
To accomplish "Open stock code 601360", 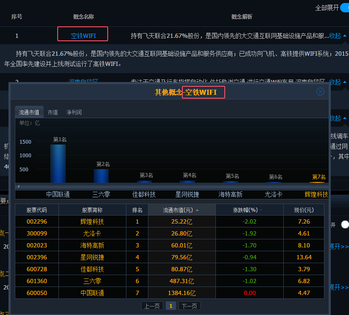I will click(x=37, y=281).
